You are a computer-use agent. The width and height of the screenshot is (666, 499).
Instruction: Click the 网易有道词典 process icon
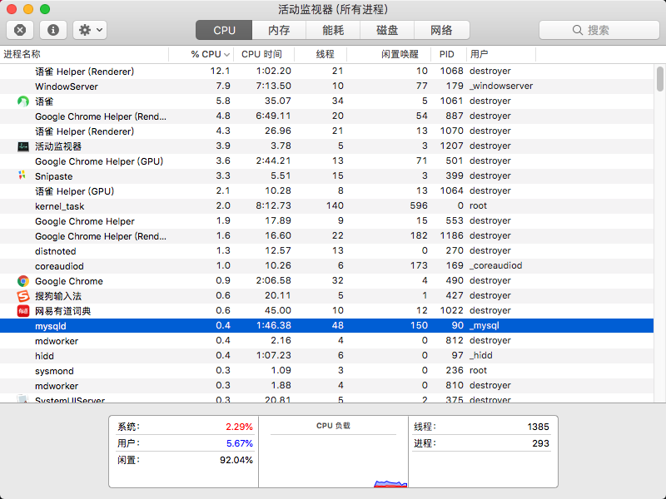[x=23, y=311]
